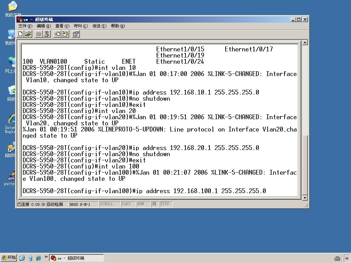Click the 'ip address 192.168.100.1' command line
The height and width of the screenshot is (263, 351).
(144, 191)
